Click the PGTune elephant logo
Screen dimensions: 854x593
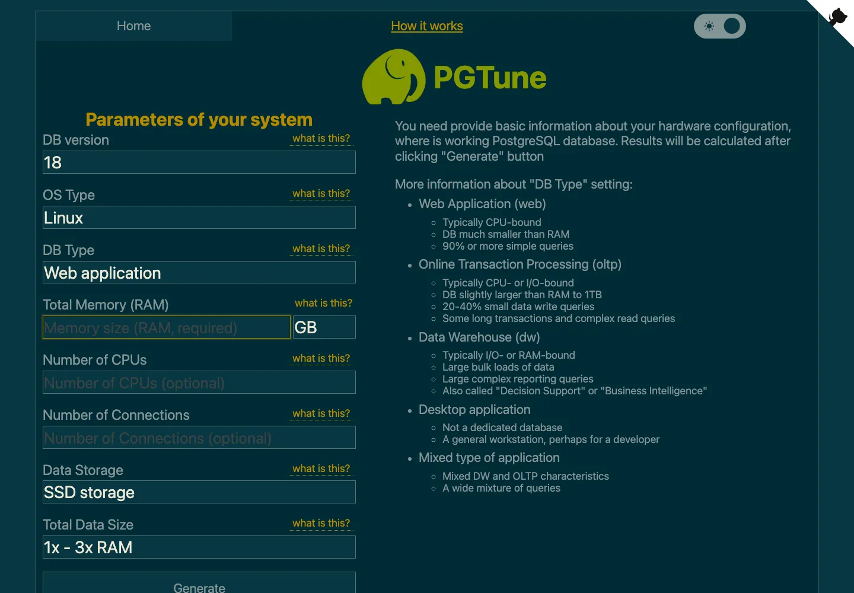394,77
